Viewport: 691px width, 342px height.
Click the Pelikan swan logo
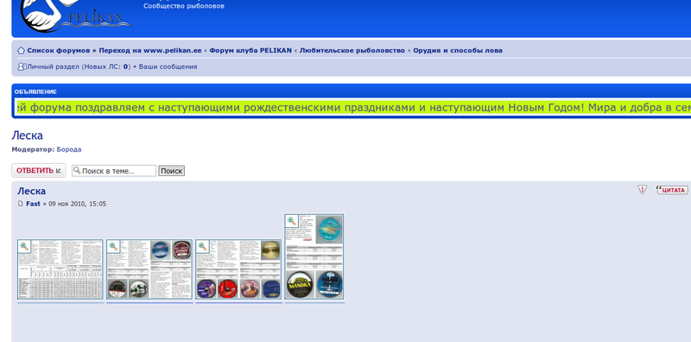77,16
